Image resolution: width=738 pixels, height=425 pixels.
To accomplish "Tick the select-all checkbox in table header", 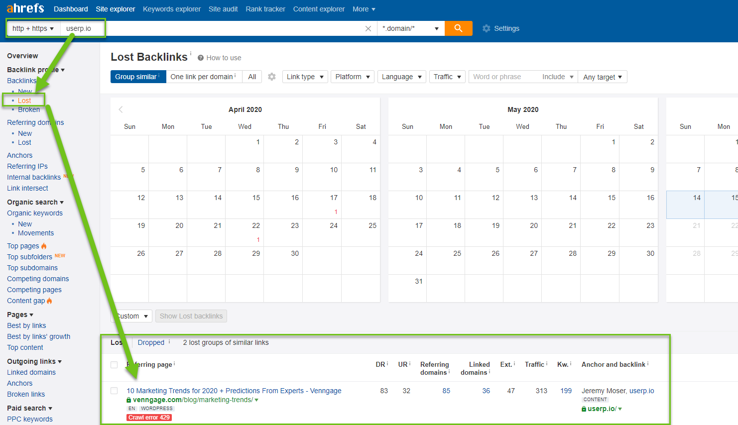I will point(114,365).
